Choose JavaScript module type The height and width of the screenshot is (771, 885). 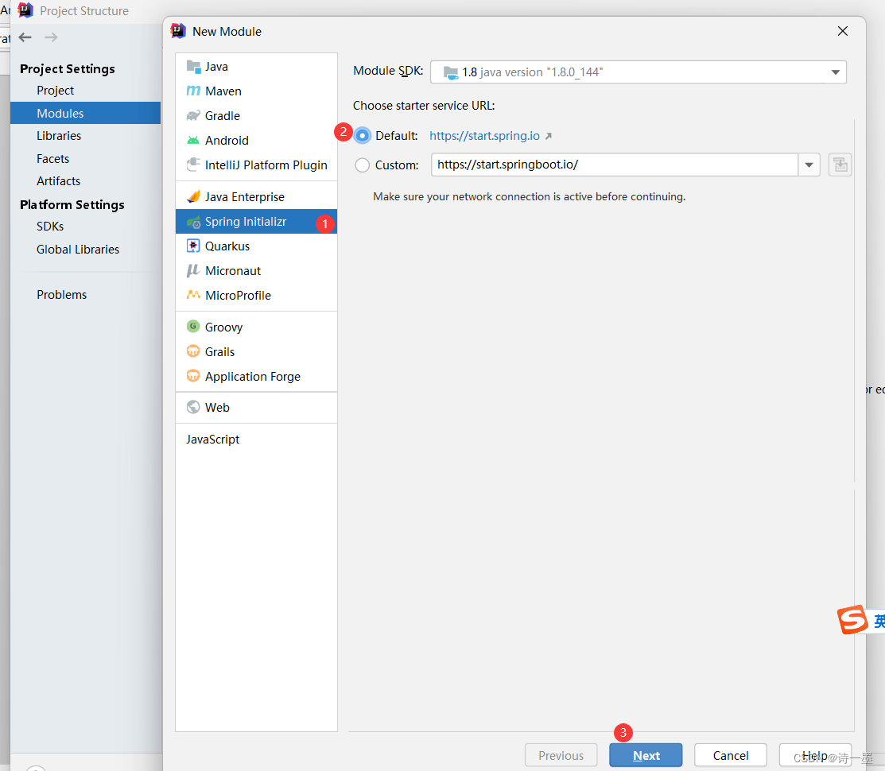pyautogui.click(x=256, y=440)
